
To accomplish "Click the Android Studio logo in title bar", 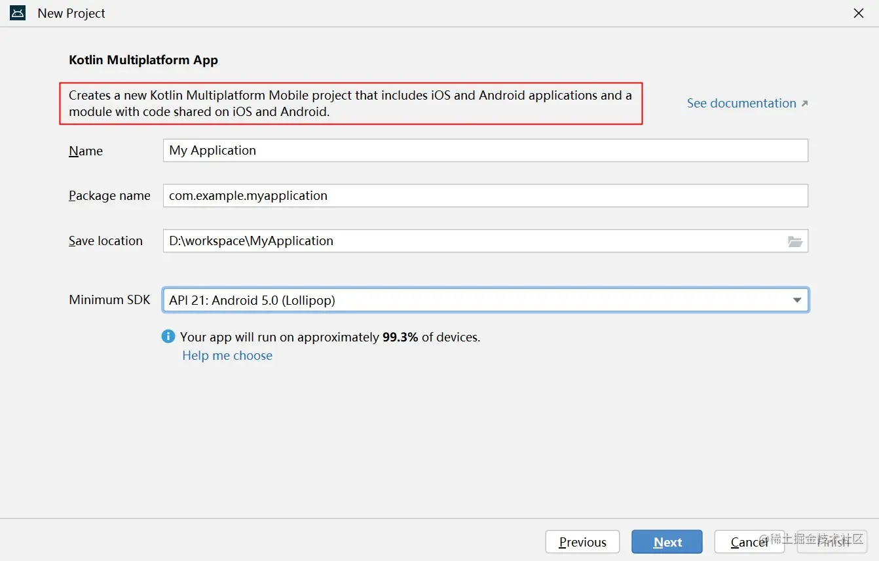I will click(18, 13).
